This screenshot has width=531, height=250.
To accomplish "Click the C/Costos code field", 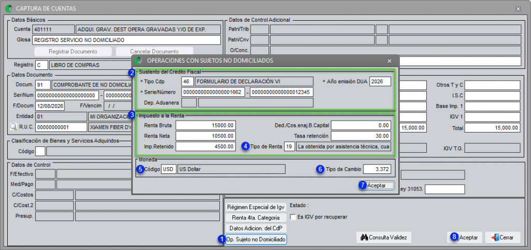I will click(54, 195).
